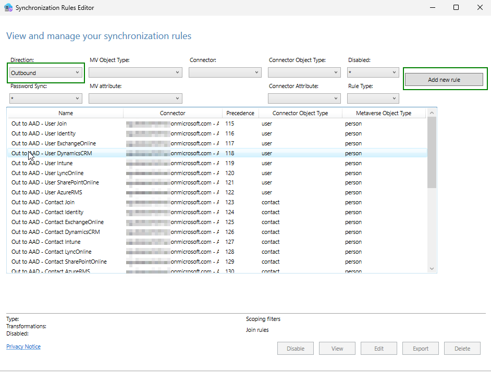Sort rules by the Precedence column header
491x372 pixels.
click(240, 113)
